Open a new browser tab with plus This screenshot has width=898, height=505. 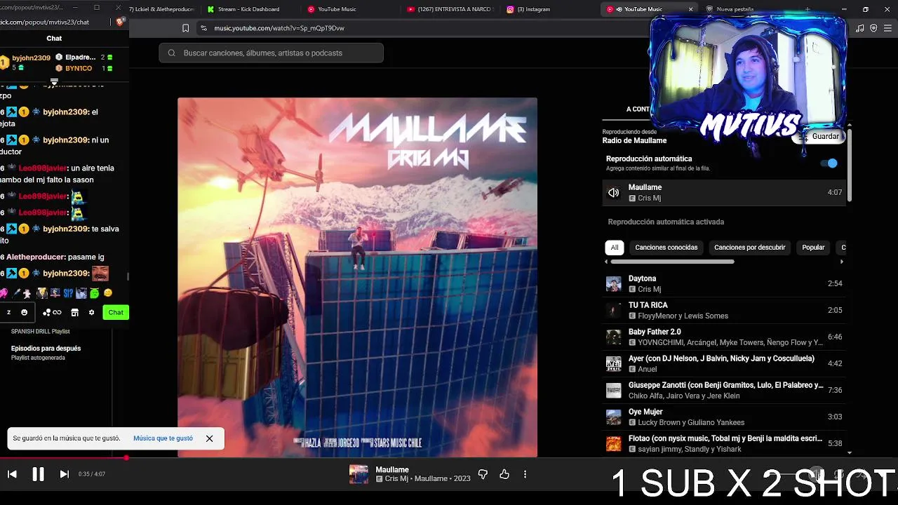pos(807,9)
